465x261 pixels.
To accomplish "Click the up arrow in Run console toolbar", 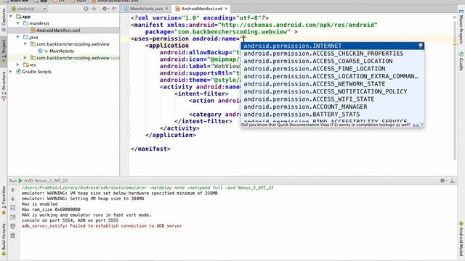I will click(13, 190).
